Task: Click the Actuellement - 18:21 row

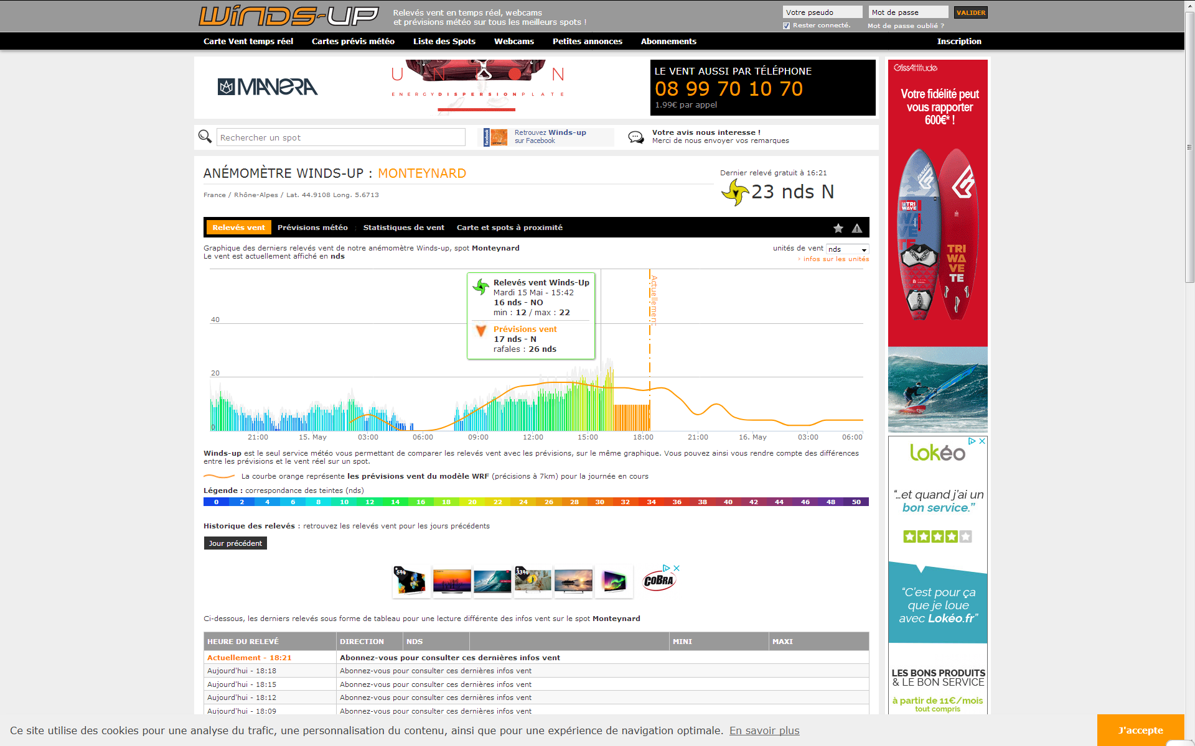Action: pos(537,657)
